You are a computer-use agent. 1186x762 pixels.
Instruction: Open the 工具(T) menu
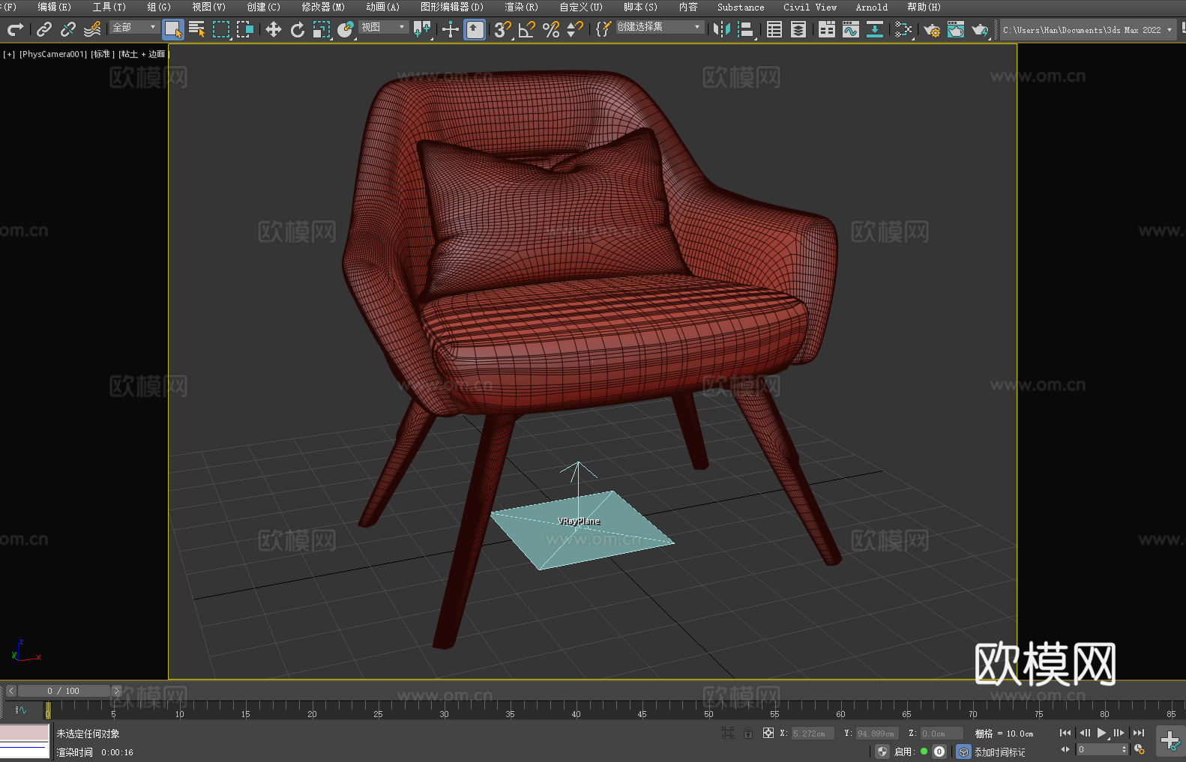tap(109, 7)
